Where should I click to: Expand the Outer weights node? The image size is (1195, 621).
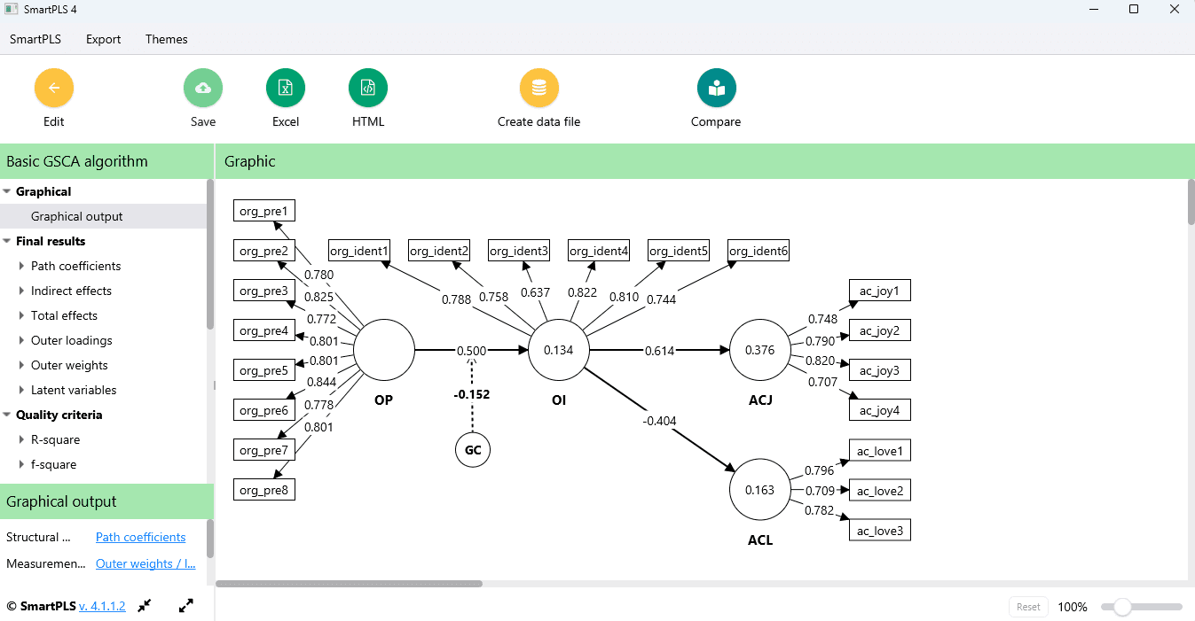pyautogui.click(x=22, y=365)
